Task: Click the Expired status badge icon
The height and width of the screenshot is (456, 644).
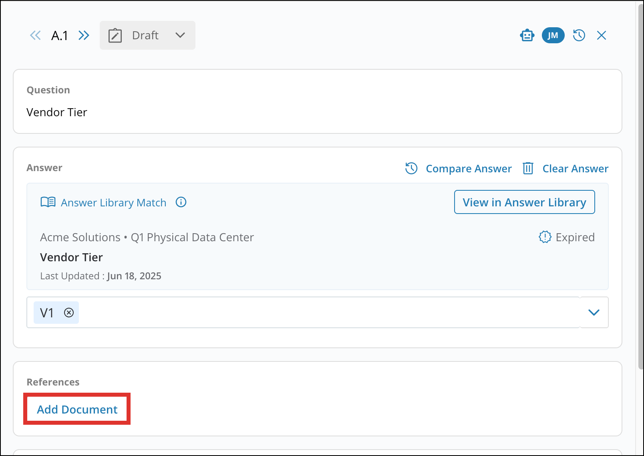Action: point(545,237)
